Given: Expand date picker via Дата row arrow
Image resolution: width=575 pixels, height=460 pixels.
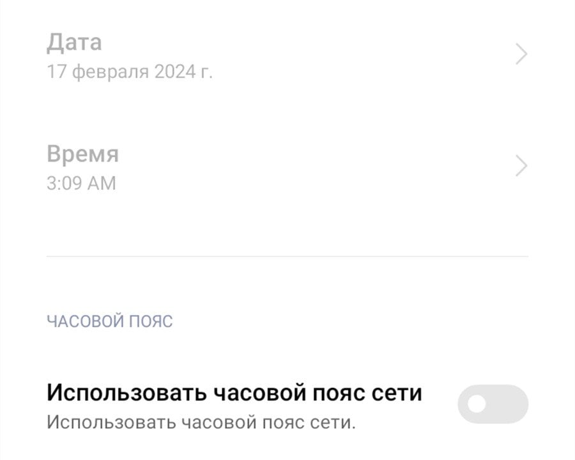Looking at the screenshot, I should (521, 54).
